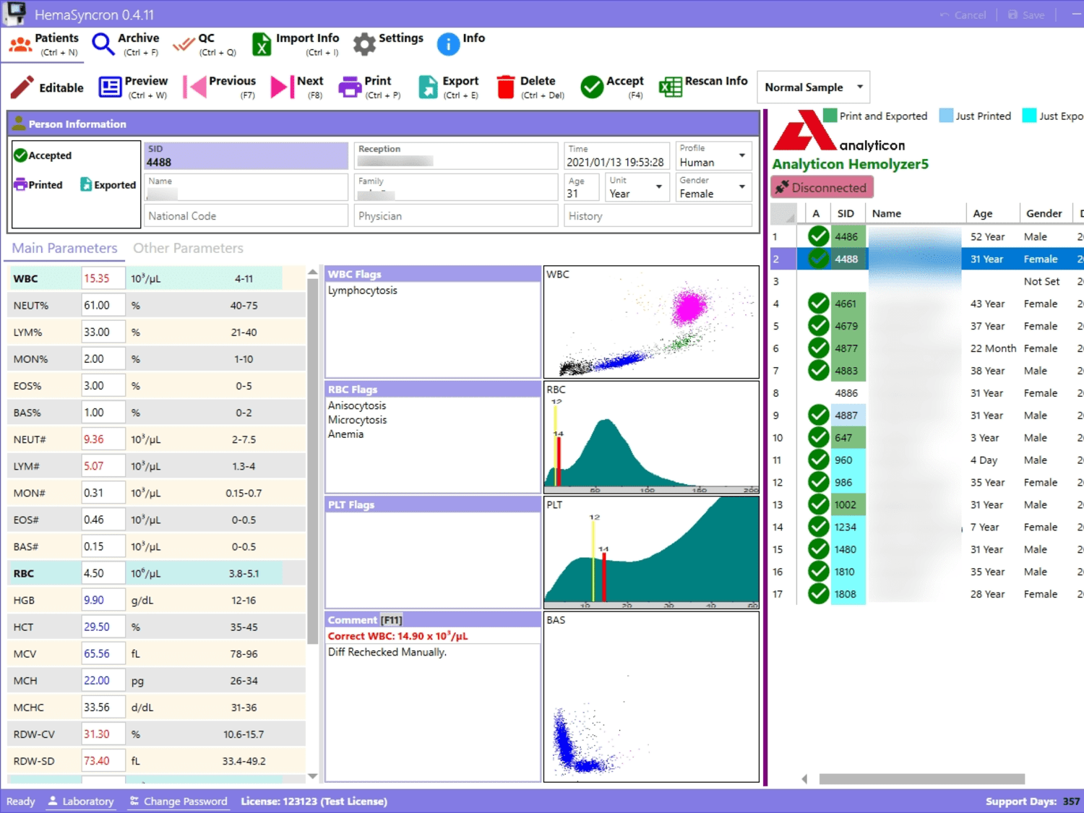The height and width of the screenshot is (813, 1084).
Task: Click the Print printer icon
Action: coord(350,87)
